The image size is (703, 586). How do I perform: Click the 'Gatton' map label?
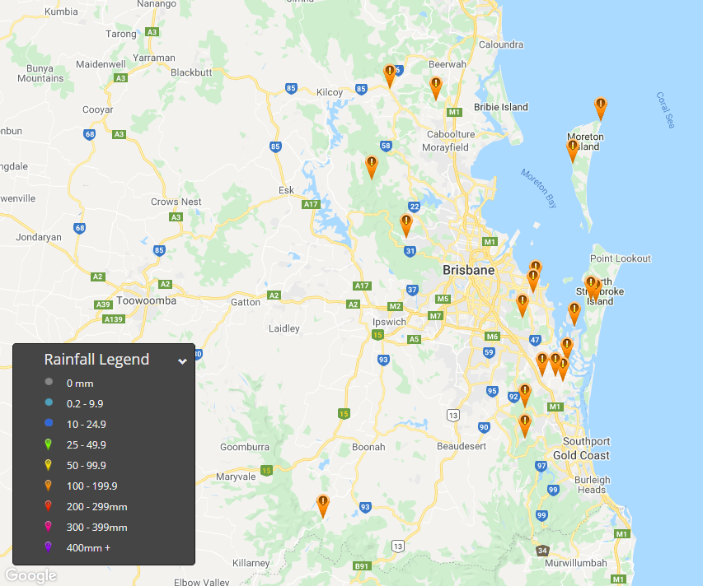pyautogui.click(x=246, y=302)
